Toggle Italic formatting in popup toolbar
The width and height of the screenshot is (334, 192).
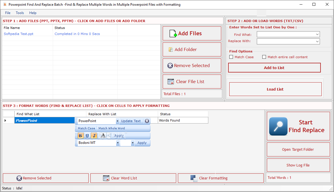coord(94,136)
